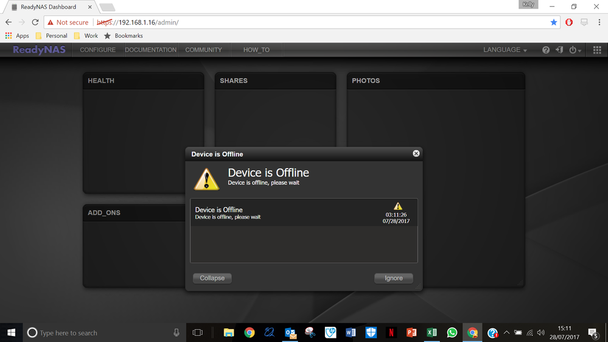Click the Kelly profile button
The image size is (608, 342).
pos(528,4)
